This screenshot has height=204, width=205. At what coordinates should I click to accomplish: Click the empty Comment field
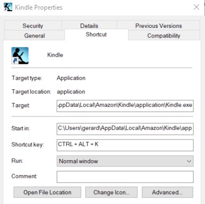(125, 177)
